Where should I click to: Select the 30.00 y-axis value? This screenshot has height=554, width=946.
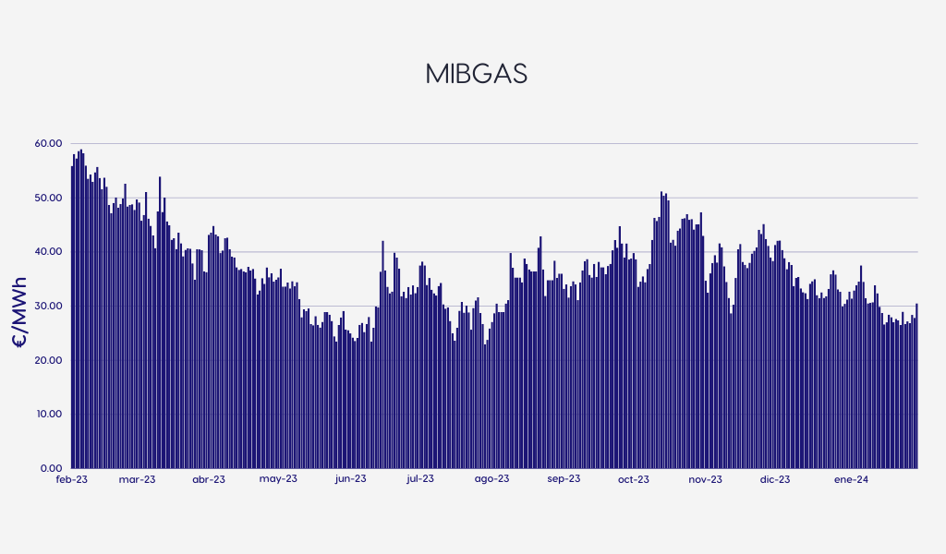(x=48, y=306)
